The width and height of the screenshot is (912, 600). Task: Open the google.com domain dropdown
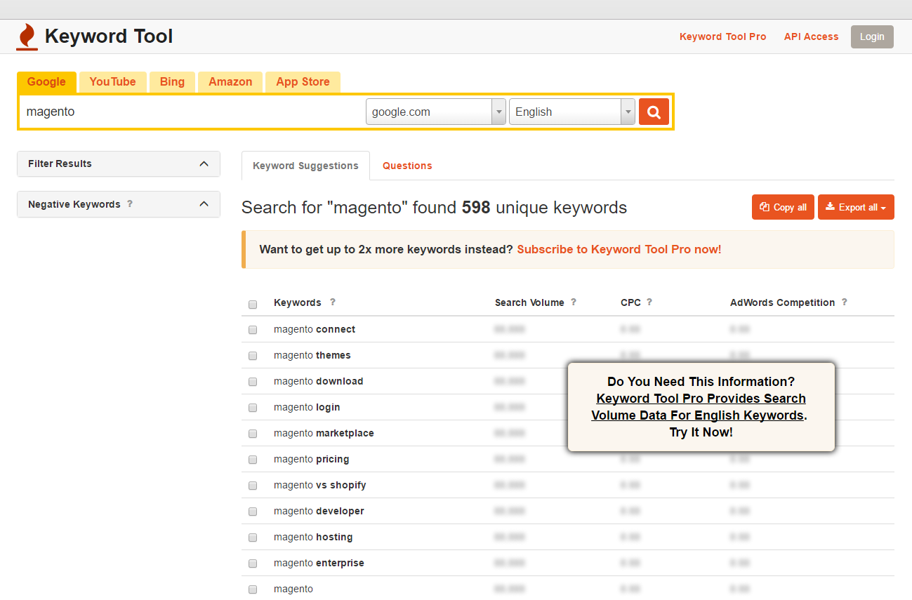tap(436, 112)
